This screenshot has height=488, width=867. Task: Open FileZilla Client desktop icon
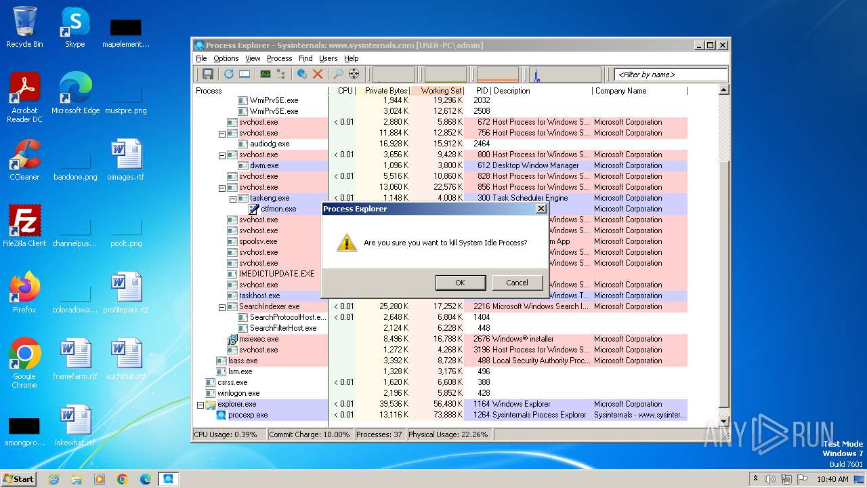(x=24, y=226)
